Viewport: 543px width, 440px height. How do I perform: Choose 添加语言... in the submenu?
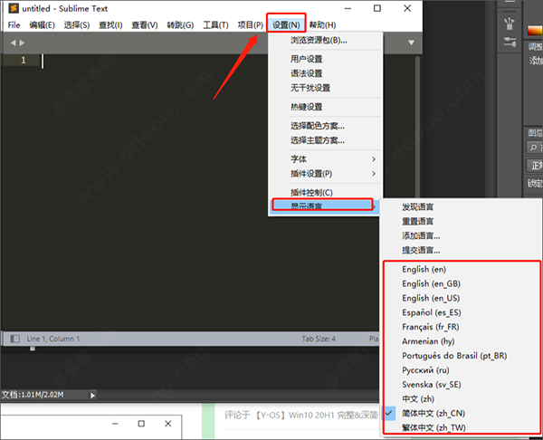coord(461,236)
